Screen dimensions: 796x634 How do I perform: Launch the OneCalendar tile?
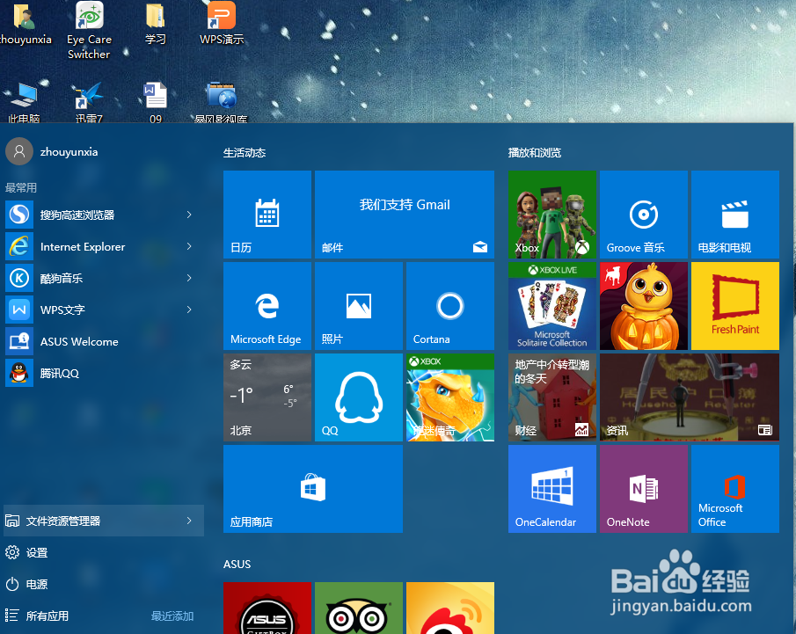[x=551, y=489]
